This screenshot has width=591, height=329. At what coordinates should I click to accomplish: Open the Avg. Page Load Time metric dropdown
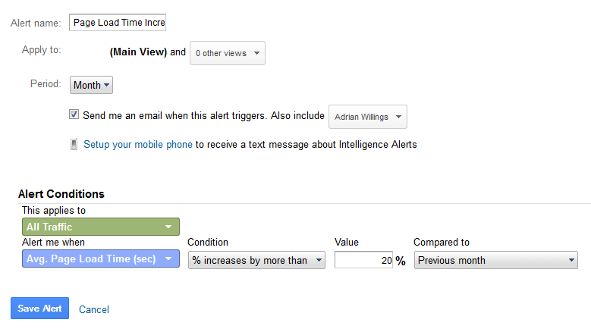click(101, 258)
